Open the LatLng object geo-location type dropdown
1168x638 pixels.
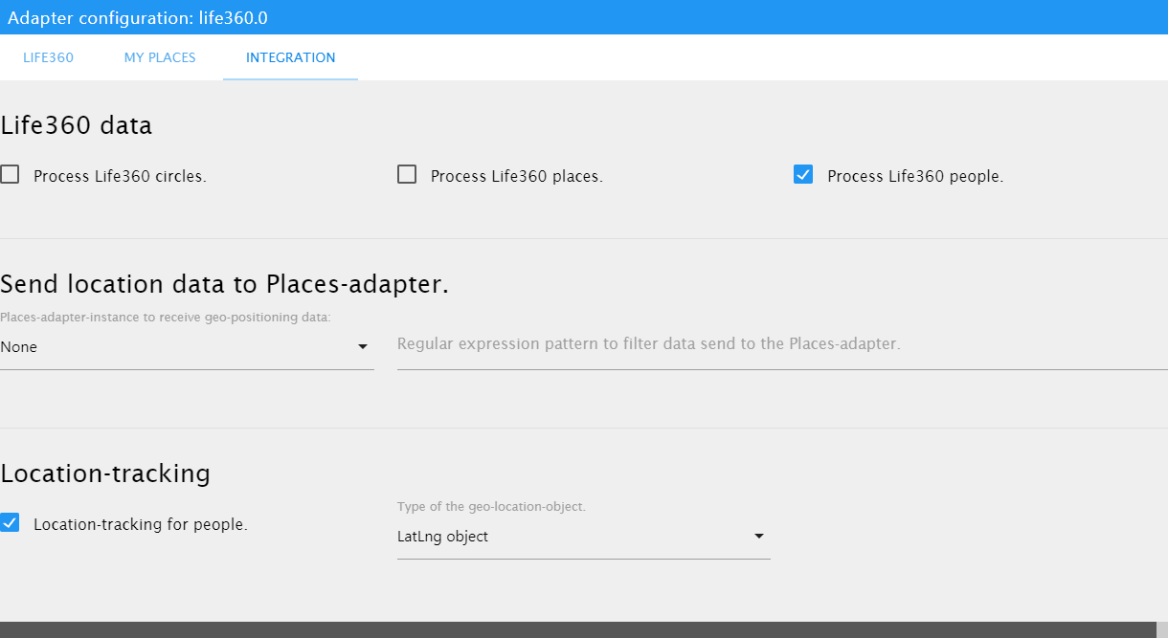pos(584,537)
